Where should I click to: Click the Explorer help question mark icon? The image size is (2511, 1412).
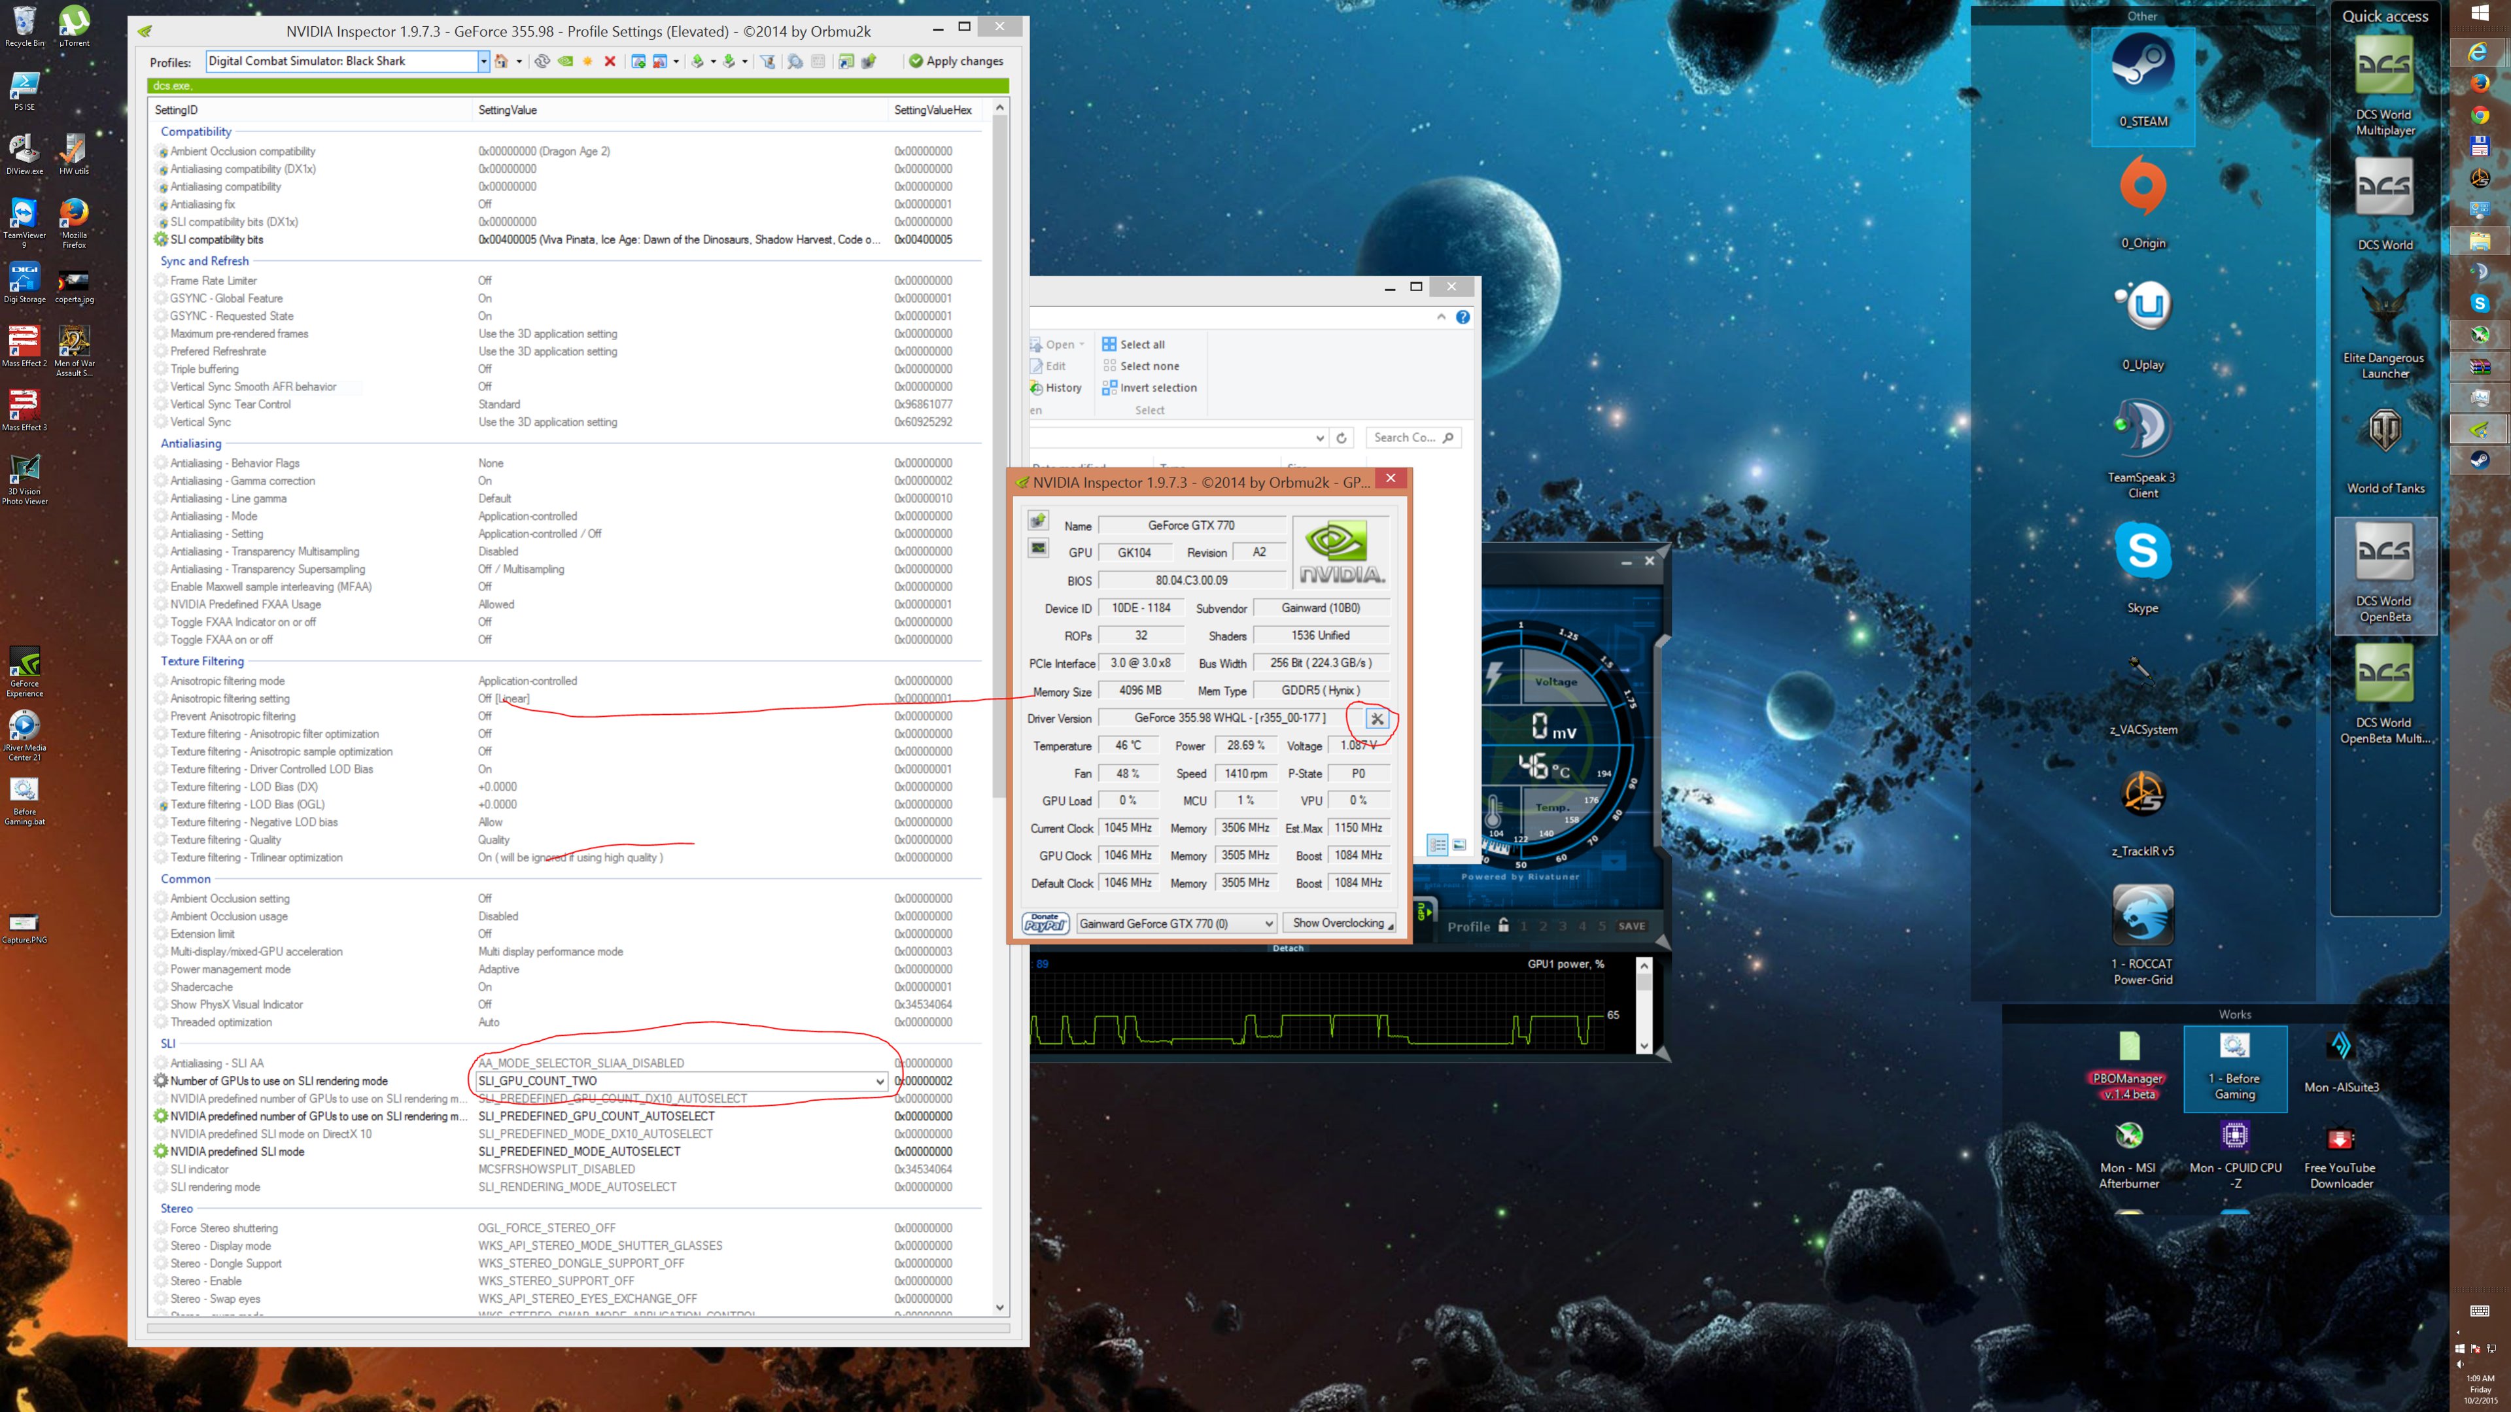[1463, 317]
